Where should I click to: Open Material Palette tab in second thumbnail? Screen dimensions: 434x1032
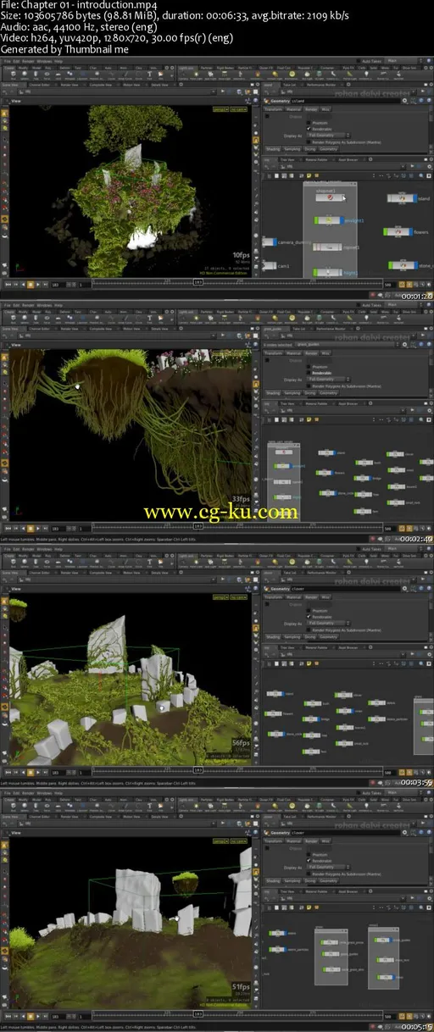click(x=317, y=403)
